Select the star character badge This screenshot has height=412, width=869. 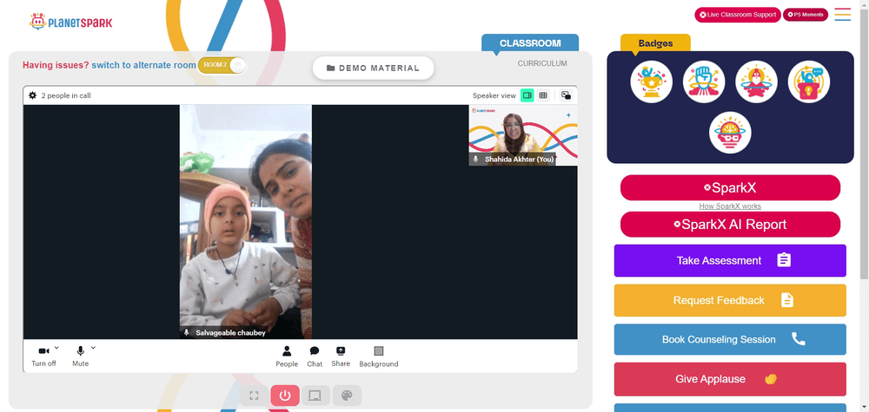pos(756,82)
